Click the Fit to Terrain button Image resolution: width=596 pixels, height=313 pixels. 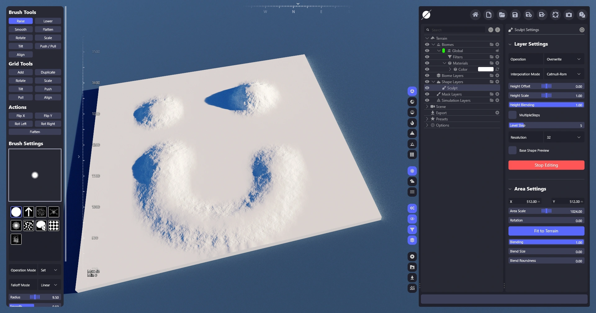(546, 231)
